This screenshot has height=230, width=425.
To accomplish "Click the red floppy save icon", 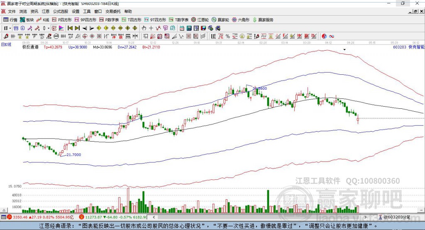I will (x=203, y=28).
